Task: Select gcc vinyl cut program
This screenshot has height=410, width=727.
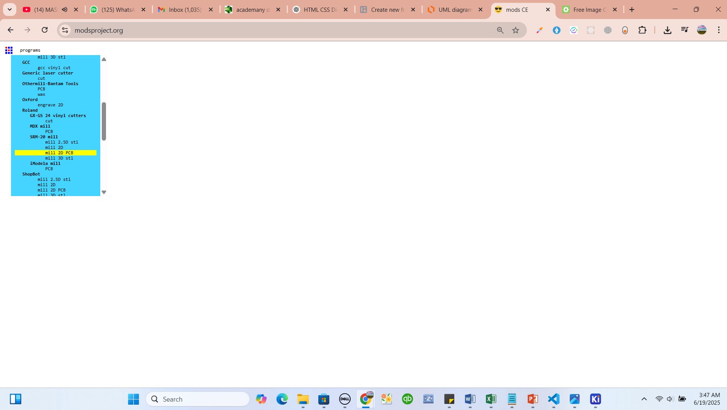Action: click(x=54, y=68)
